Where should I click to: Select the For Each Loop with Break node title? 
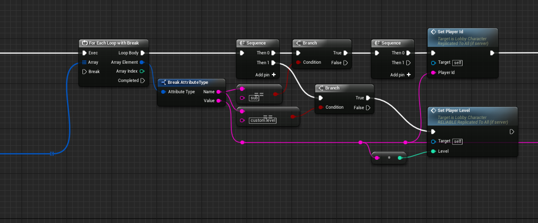tap(114, 43)
